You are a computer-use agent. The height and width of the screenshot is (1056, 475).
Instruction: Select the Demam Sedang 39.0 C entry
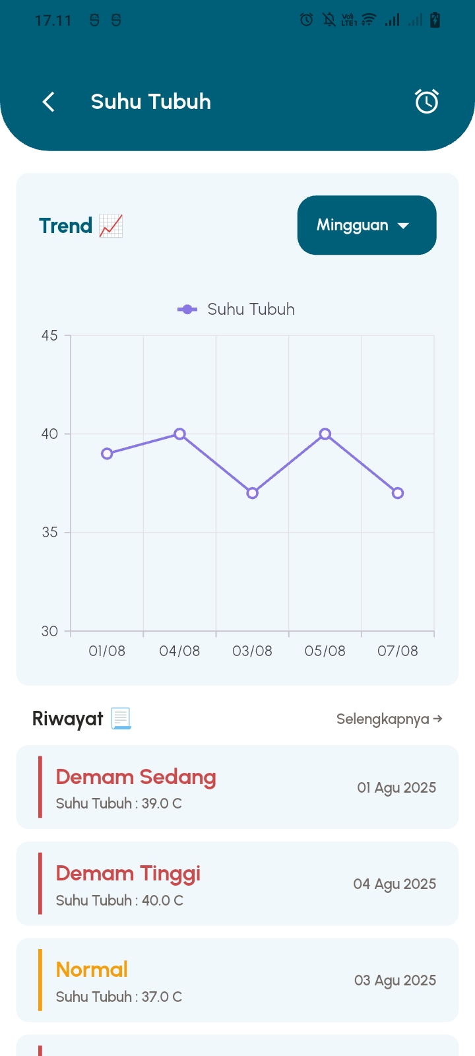click(237, 787)
